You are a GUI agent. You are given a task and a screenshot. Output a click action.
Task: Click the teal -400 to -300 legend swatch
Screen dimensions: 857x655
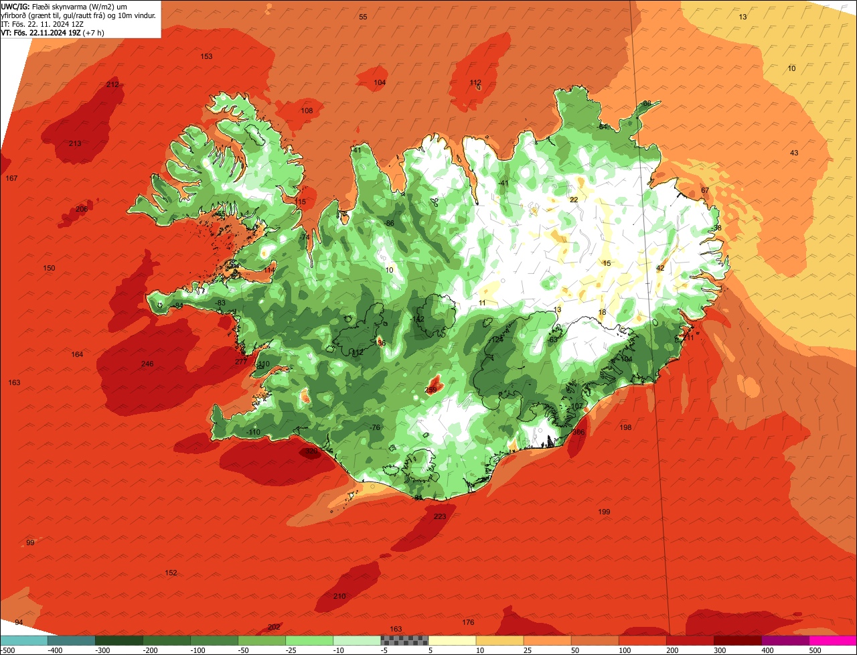click(x=71, y=640)
